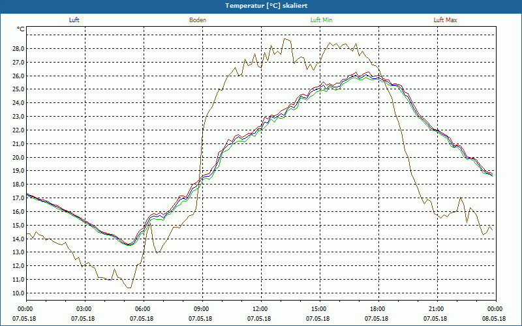522x326 pixels.
Task: Click the 18:00 time axis label
Action: click(x=378, y=309)
